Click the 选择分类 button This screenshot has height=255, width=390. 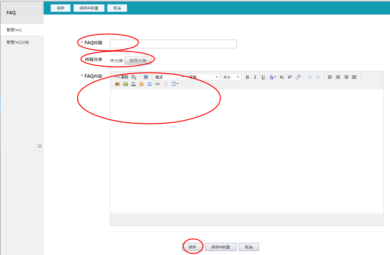(138, 61)
